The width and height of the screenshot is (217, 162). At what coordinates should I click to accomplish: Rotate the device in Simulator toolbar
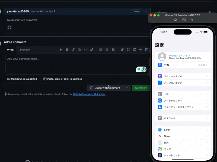pyautogui.click(x=192, y=20)
